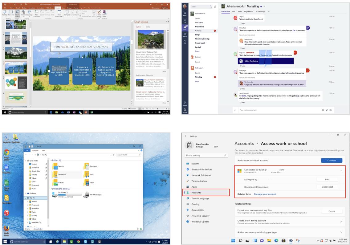Image resolution: width=350 pixels, height=245 pixels.
Task: Open Teams Settings via the gear icon
Action: click(x=185, y=110)
